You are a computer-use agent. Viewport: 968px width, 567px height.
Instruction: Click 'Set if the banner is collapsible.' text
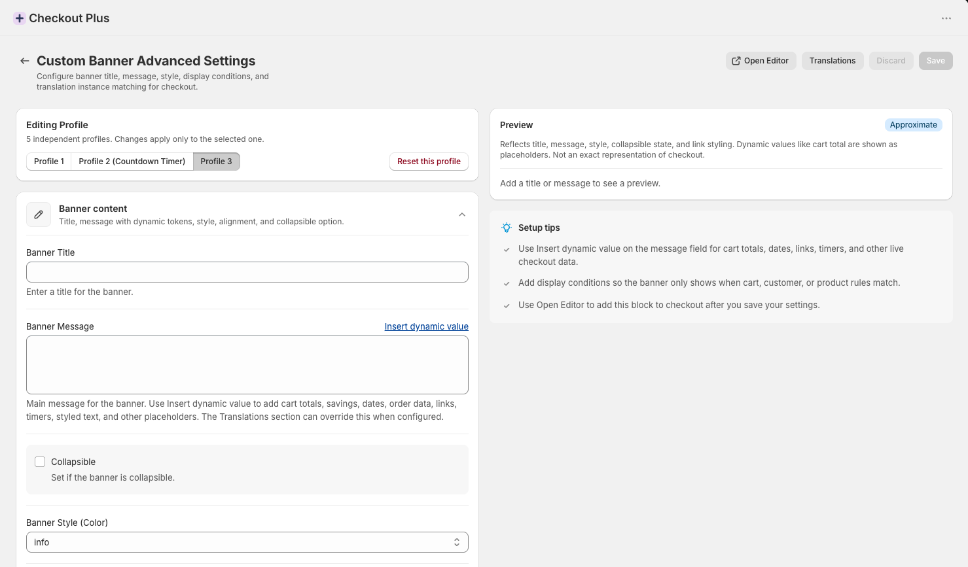point(113,477)
